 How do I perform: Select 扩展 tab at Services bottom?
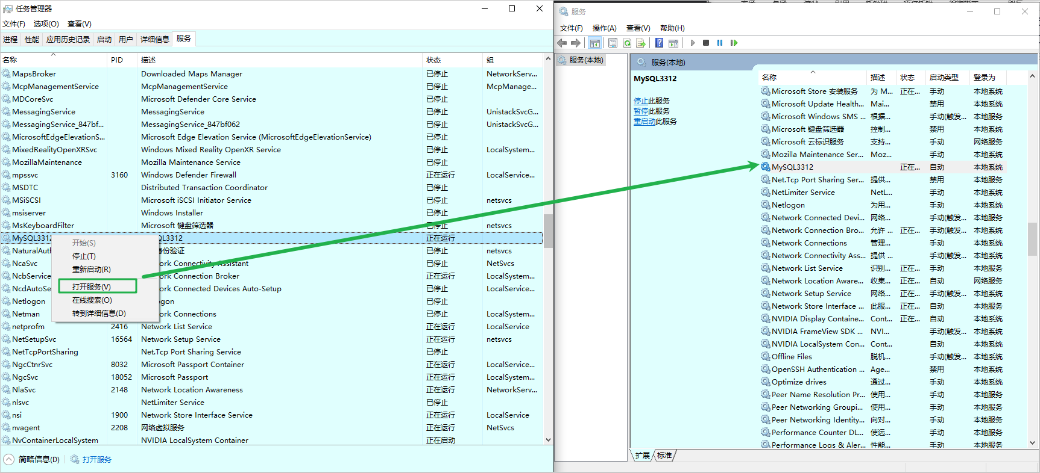point(643,456)
